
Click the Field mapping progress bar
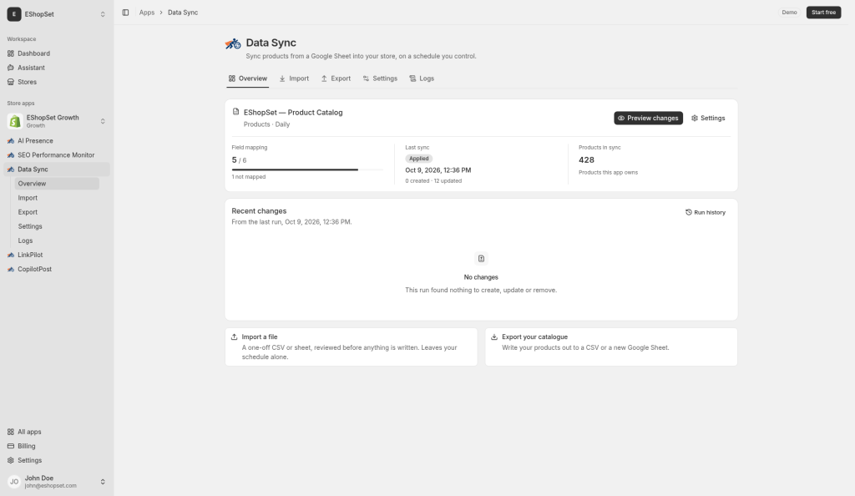coord(307,170)
